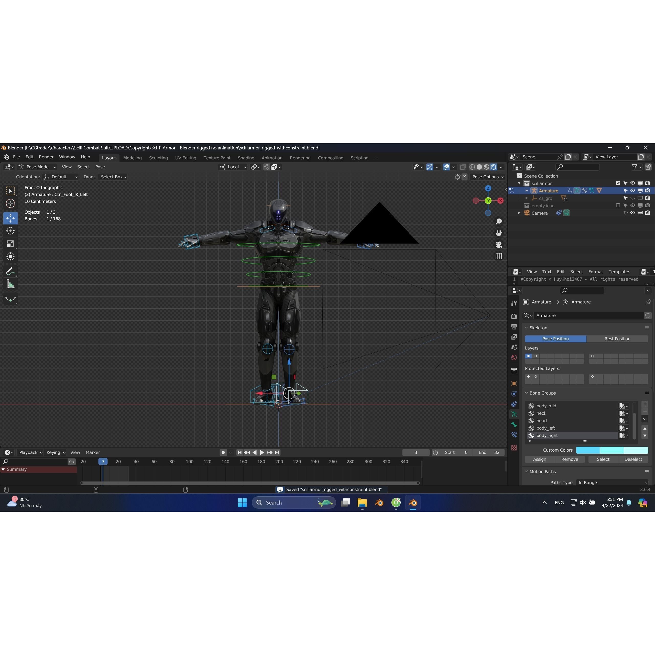Click the current frame field in the timeline
Screen dimensions: 655x655
(x=416, y=452)
